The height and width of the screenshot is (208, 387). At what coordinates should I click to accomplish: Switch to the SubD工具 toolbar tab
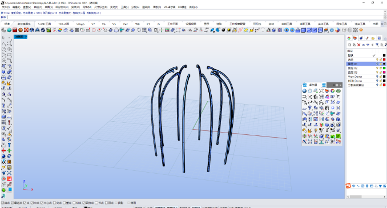tap(45, 24)
